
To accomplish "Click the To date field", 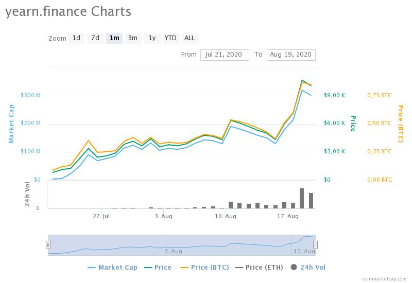I will 291,55.
